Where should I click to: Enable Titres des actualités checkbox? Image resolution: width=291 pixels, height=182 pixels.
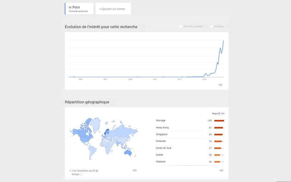(x=180, y=27)
